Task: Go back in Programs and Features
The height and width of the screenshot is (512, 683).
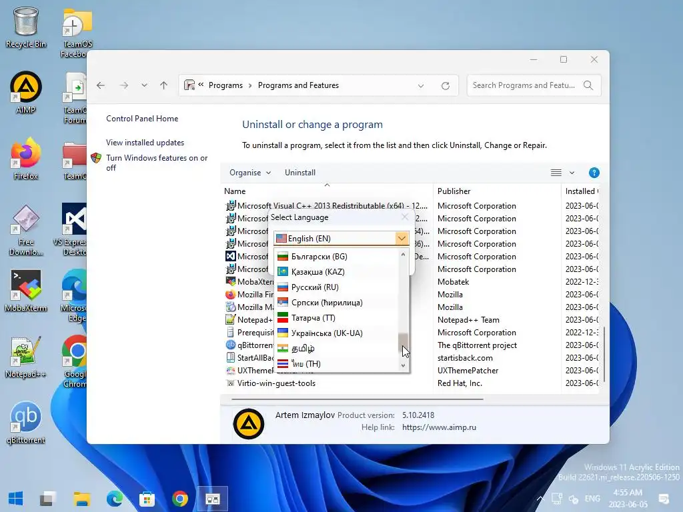Action: tap(101, 85)
